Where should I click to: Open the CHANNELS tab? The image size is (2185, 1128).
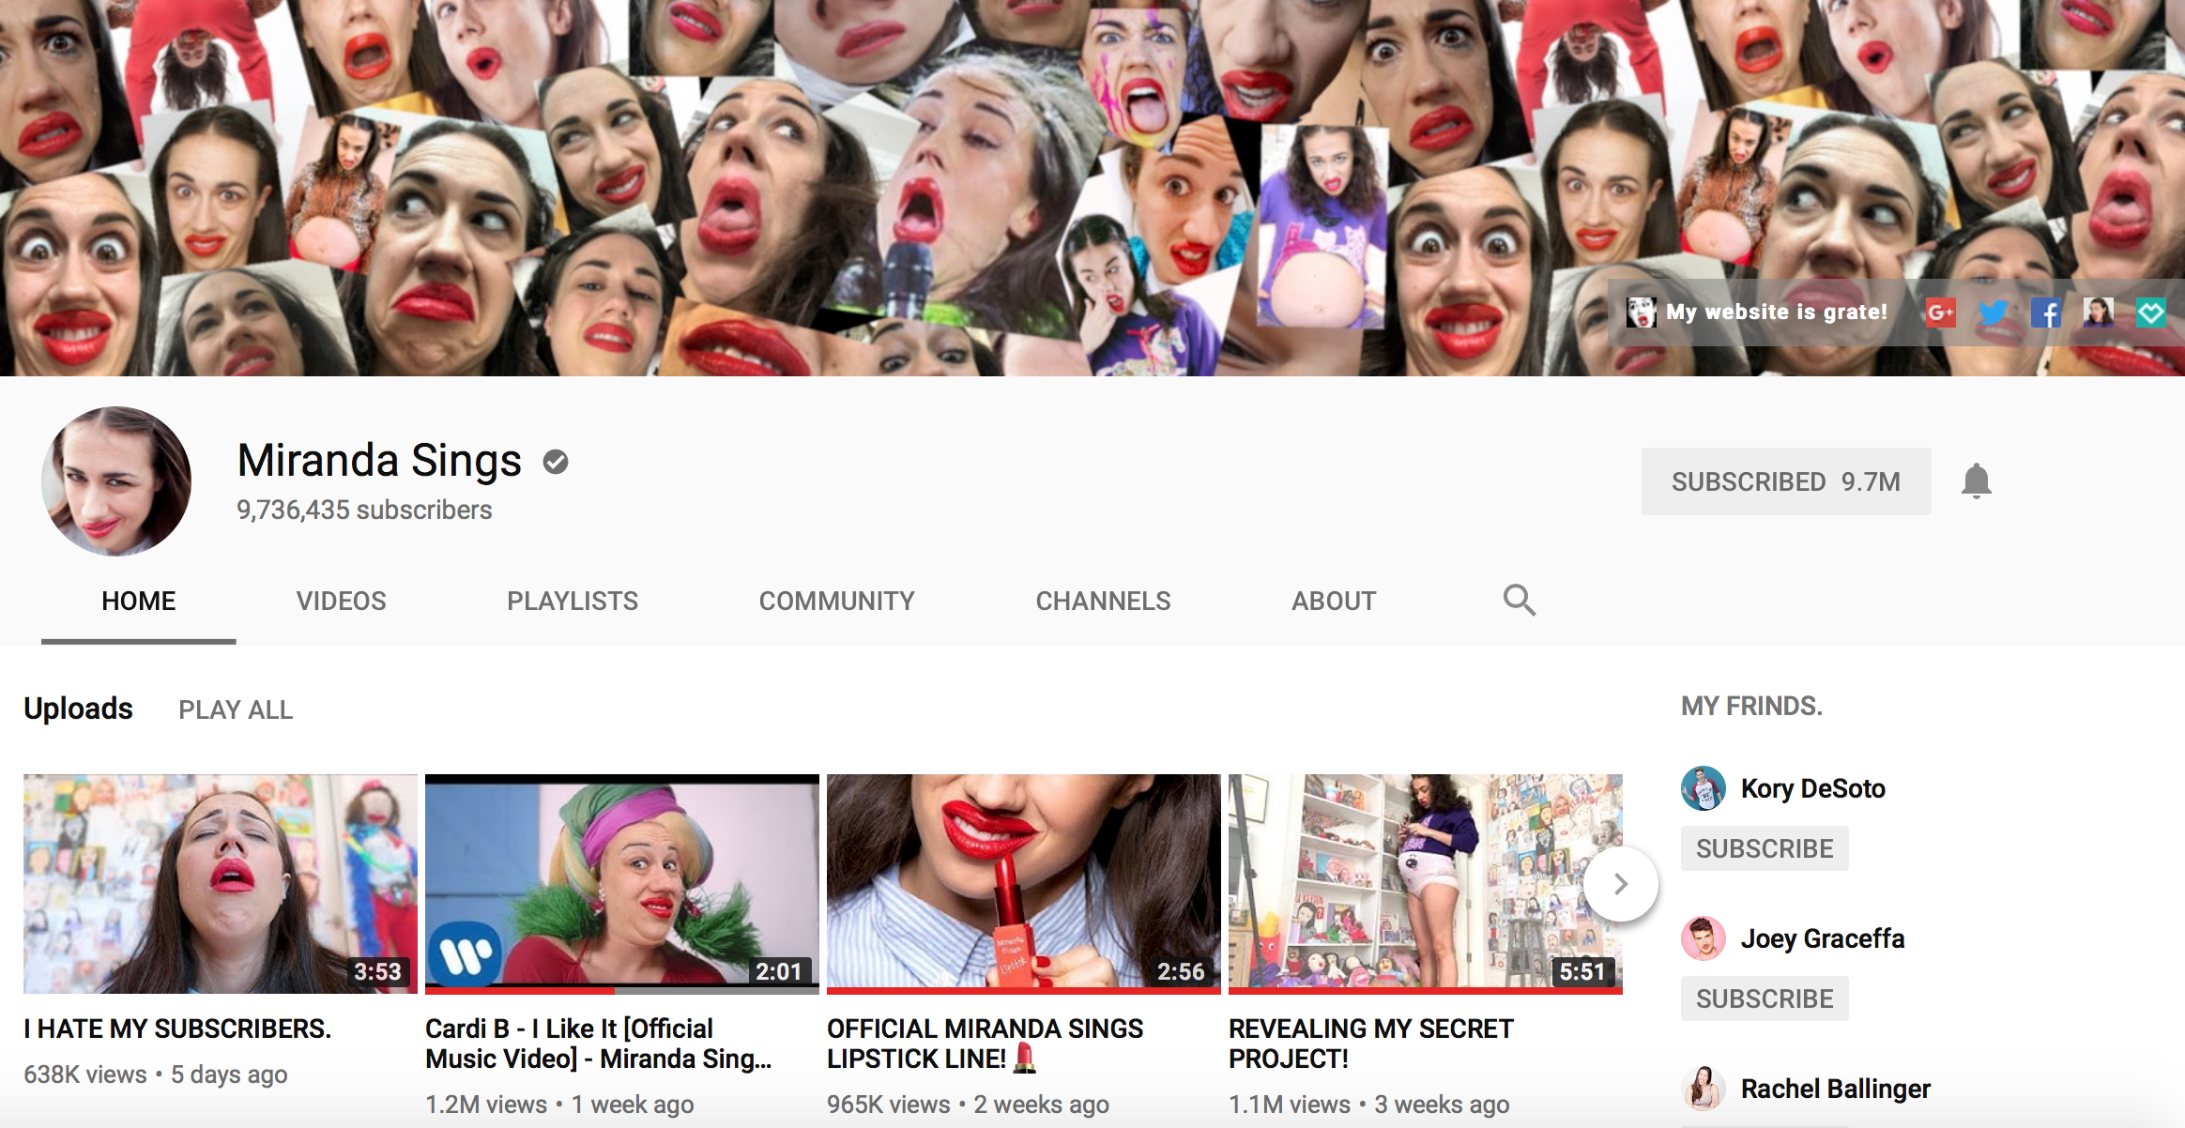point(1104,602)
